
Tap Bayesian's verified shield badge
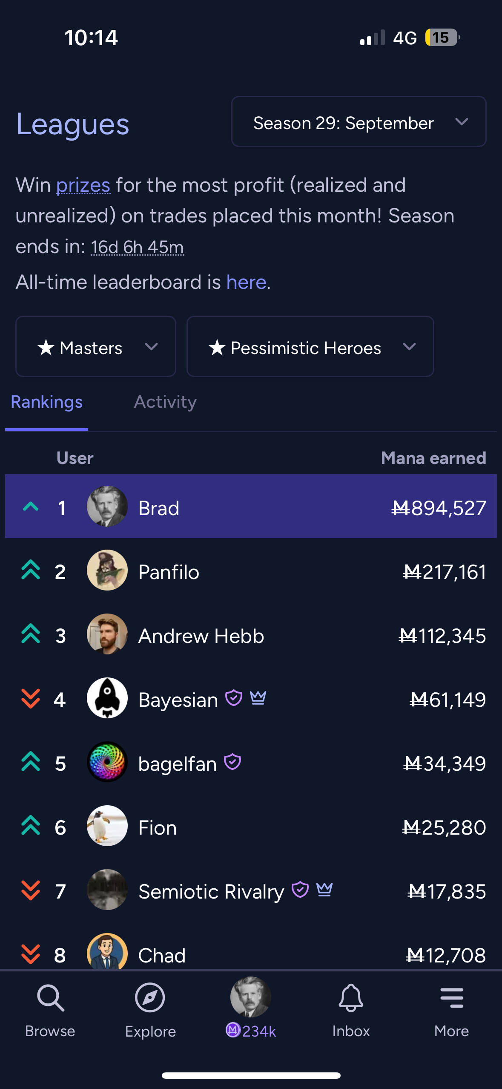click(234, 698)
